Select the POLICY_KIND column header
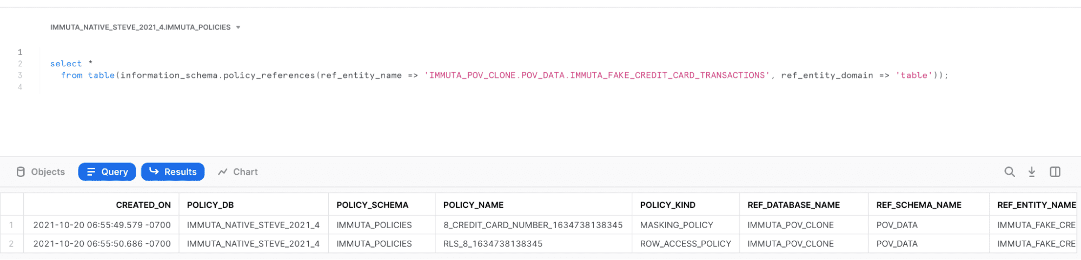The image size is (1081, 260). (x=667, y=205)
